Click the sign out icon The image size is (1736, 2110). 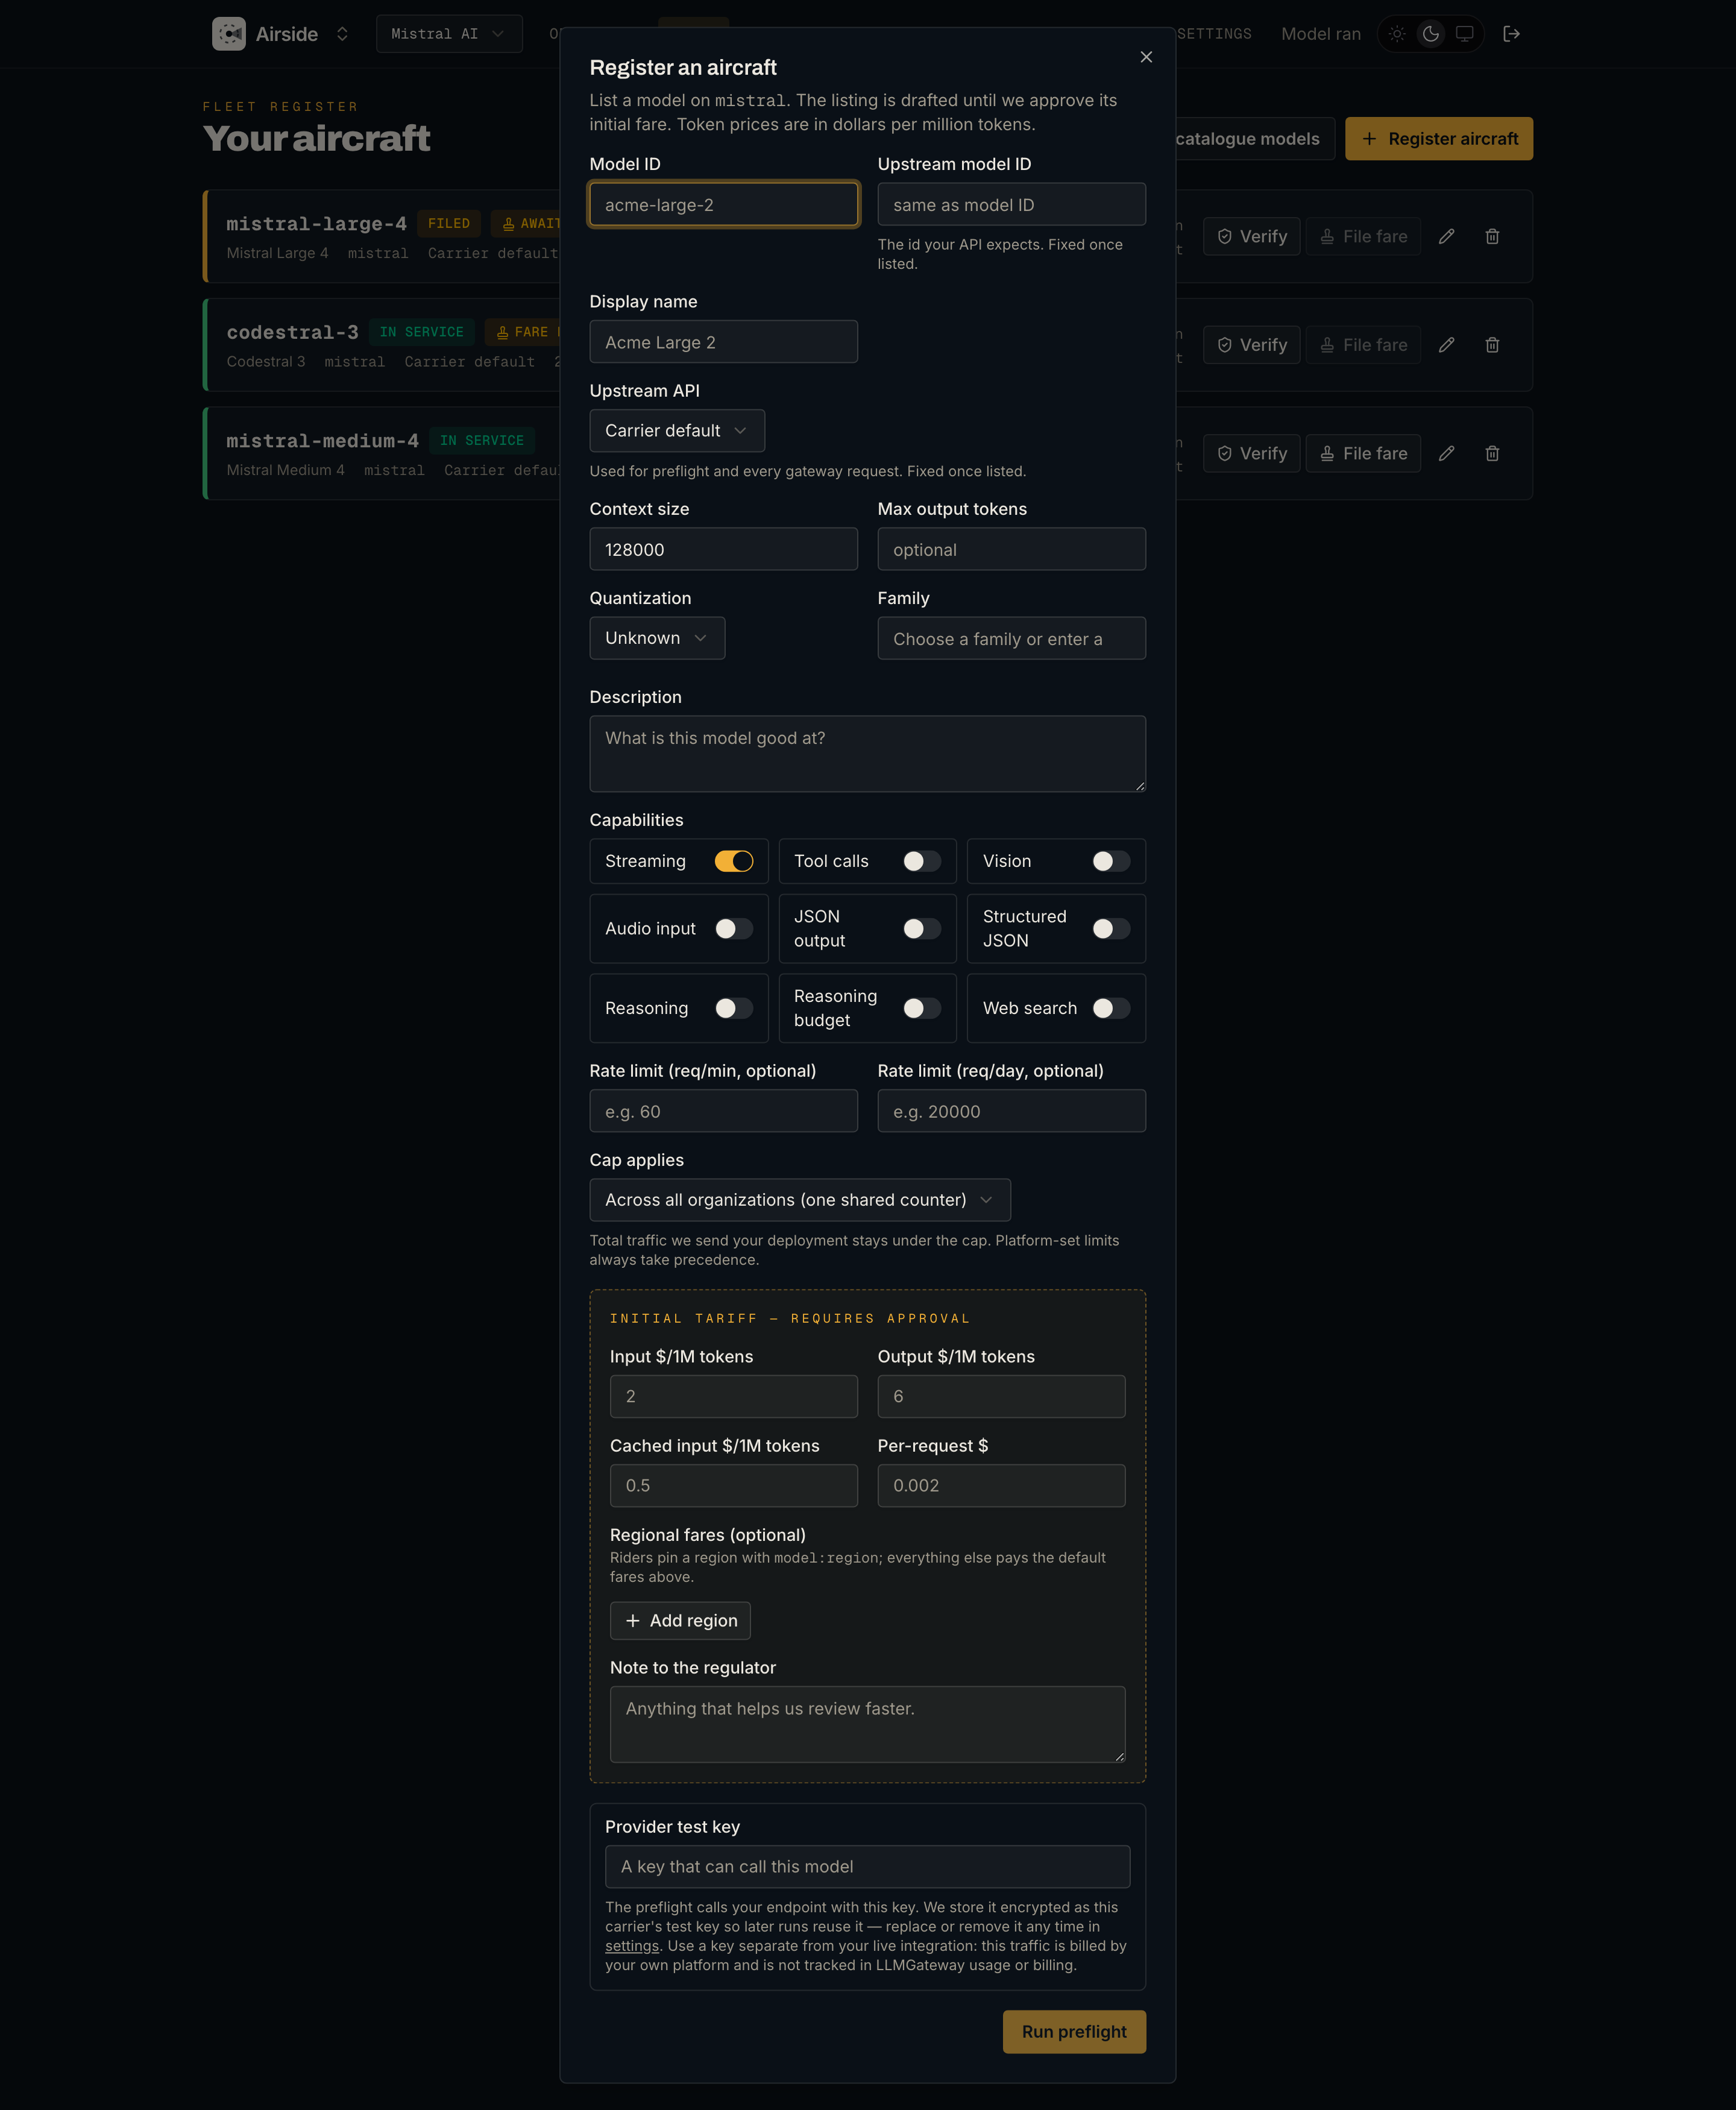click(x=1512, y=34)
